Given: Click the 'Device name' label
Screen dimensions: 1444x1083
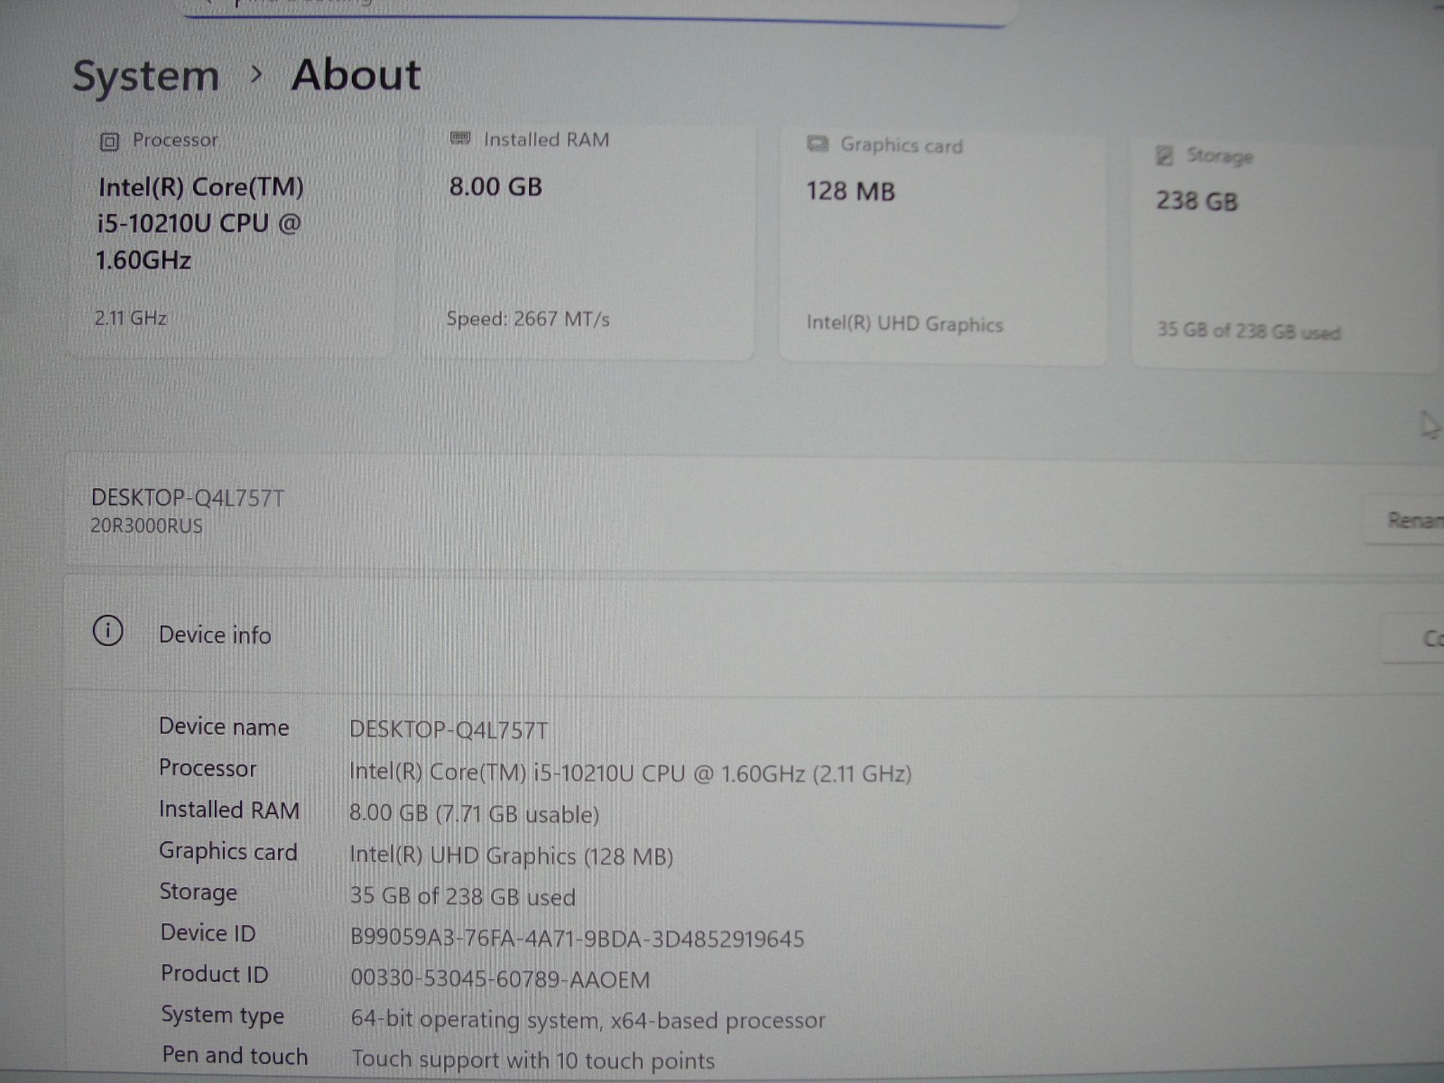Looking at the screenshot, I should pos(224,727).
